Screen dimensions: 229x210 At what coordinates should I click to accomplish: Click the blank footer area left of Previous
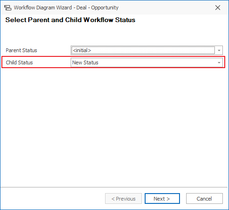53,199
